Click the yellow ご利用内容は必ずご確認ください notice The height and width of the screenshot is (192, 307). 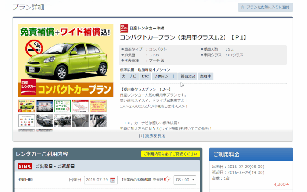tap(170, 154)
